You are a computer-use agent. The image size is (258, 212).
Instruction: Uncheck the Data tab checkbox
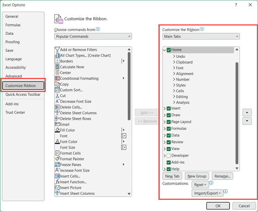(x=168, y=135)
